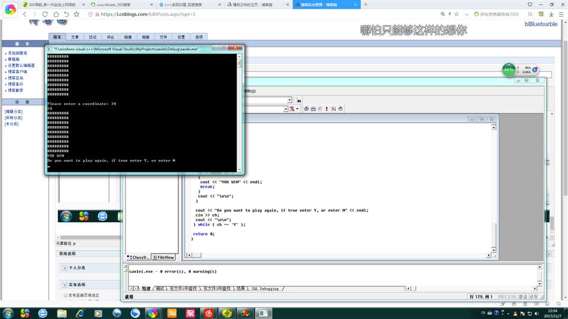Open the 草稿箱 sidebar link
Image resolution: width=568 pixels, height=319 pixels.
coord(14,59)
